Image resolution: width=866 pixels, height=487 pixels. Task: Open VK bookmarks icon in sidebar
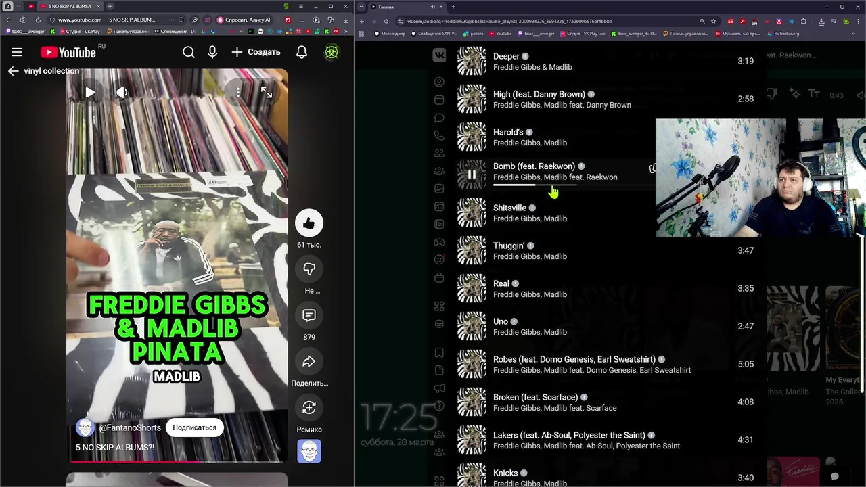click(439, 352)
